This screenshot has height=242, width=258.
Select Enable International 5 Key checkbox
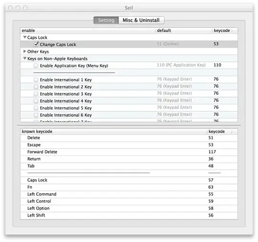[36, 108]
